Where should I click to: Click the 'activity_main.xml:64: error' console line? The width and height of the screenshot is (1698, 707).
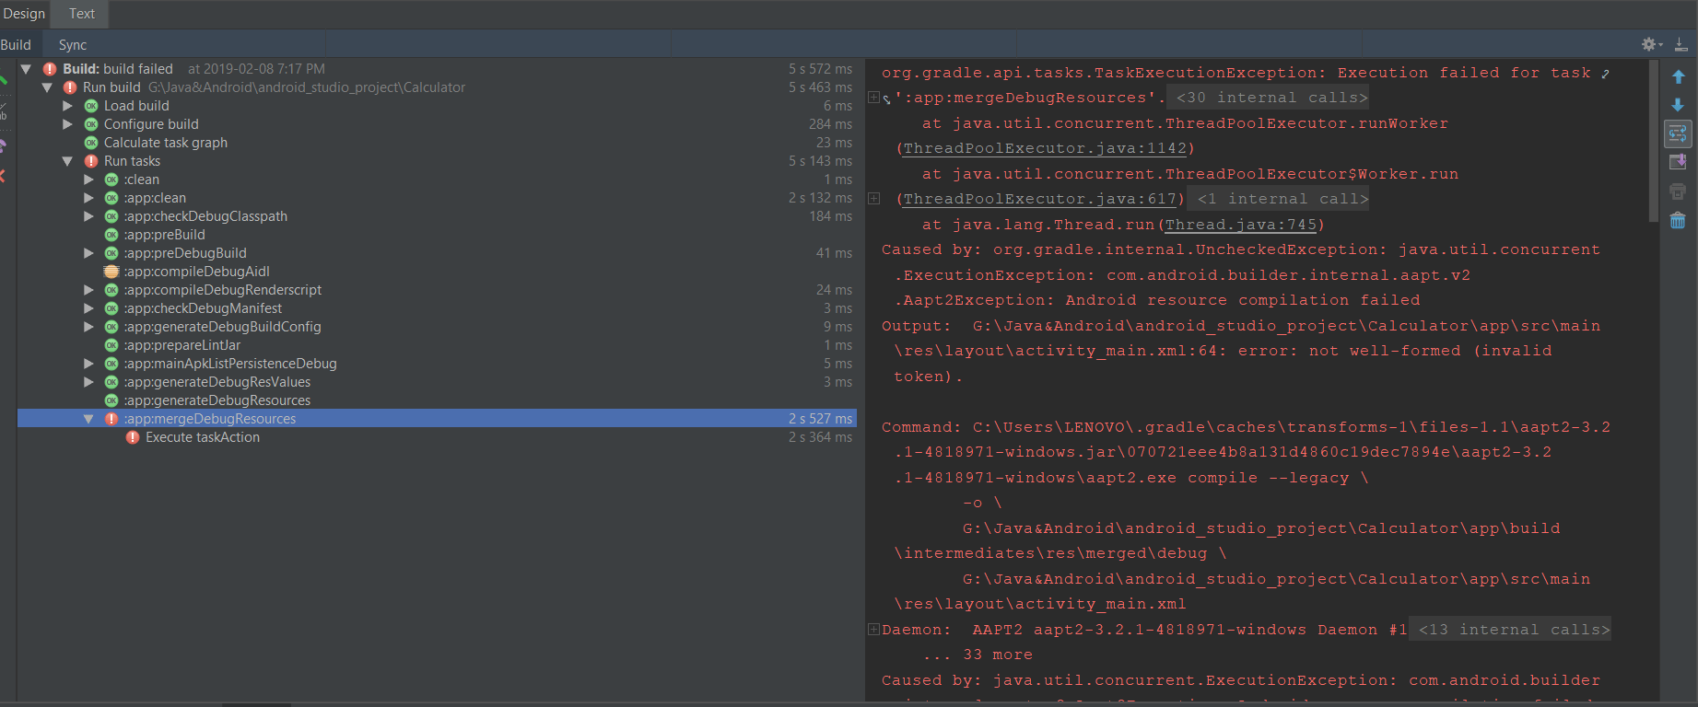coord(1223,351)
